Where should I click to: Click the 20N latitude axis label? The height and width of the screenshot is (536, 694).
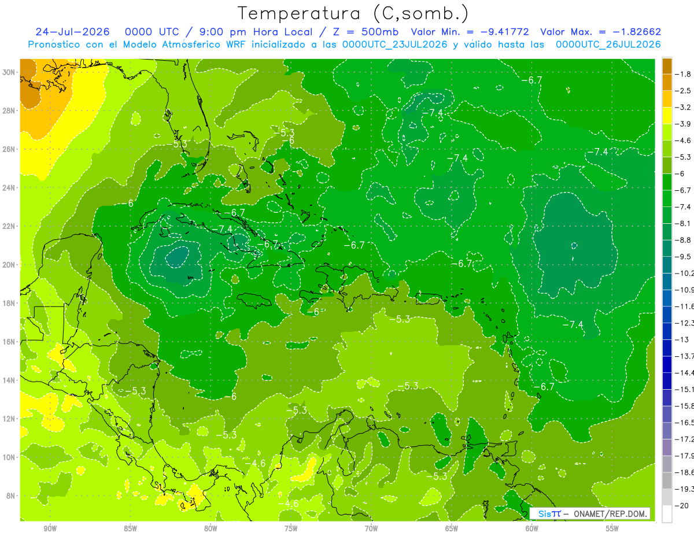pos(10,265)
